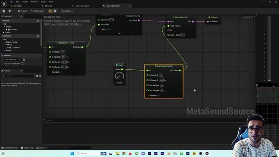
Task: Open the Add Interface dropdown
Action: coord(12,59)
